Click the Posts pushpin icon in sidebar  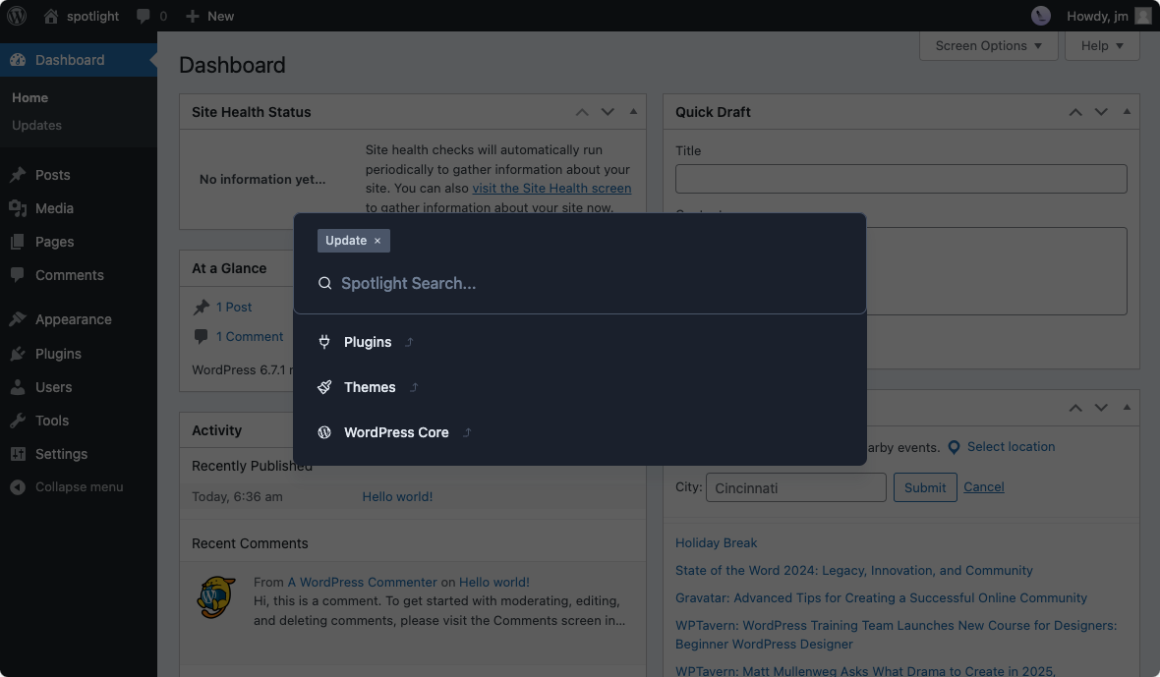pos(18,175)
